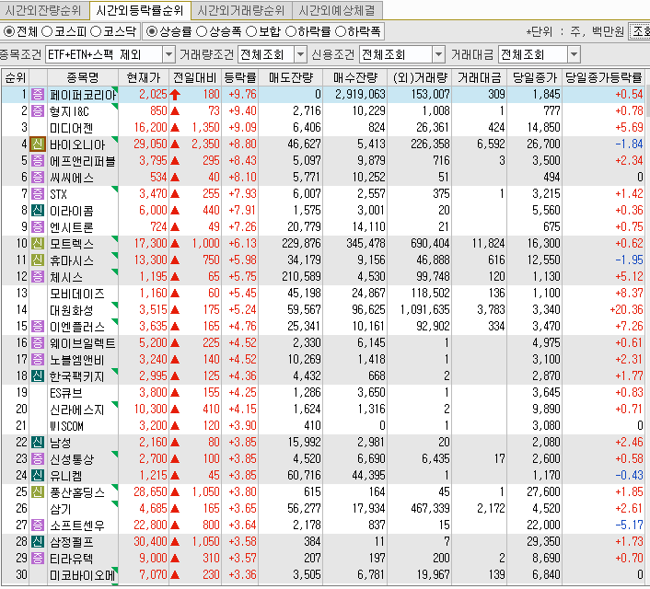Click the 대원화성 +20.36 closing change value
The width and height of the screenshot is (650, 589).
point(626,309)
